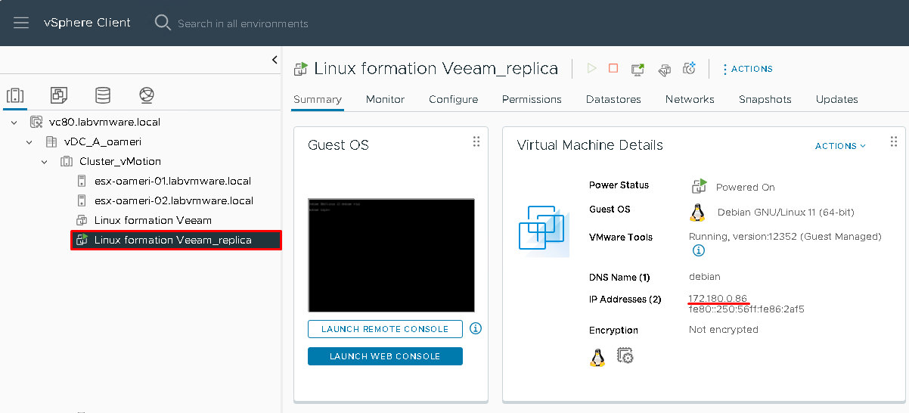Switch to Hosts and Clusters view
This screenshot has height=413, width=909.
(x=15, y=95)
